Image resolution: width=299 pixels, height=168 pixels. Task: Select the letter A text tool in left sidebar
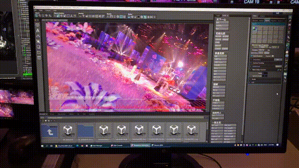point(38,30)
